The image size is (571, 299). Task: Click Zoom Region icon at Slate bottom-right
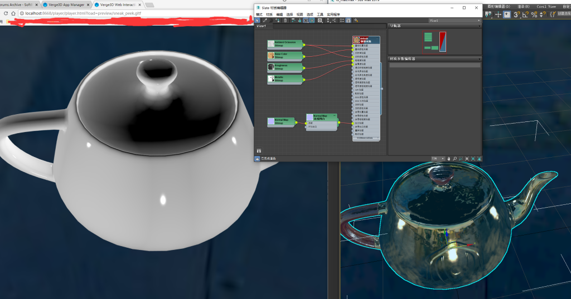coord(461,159)
